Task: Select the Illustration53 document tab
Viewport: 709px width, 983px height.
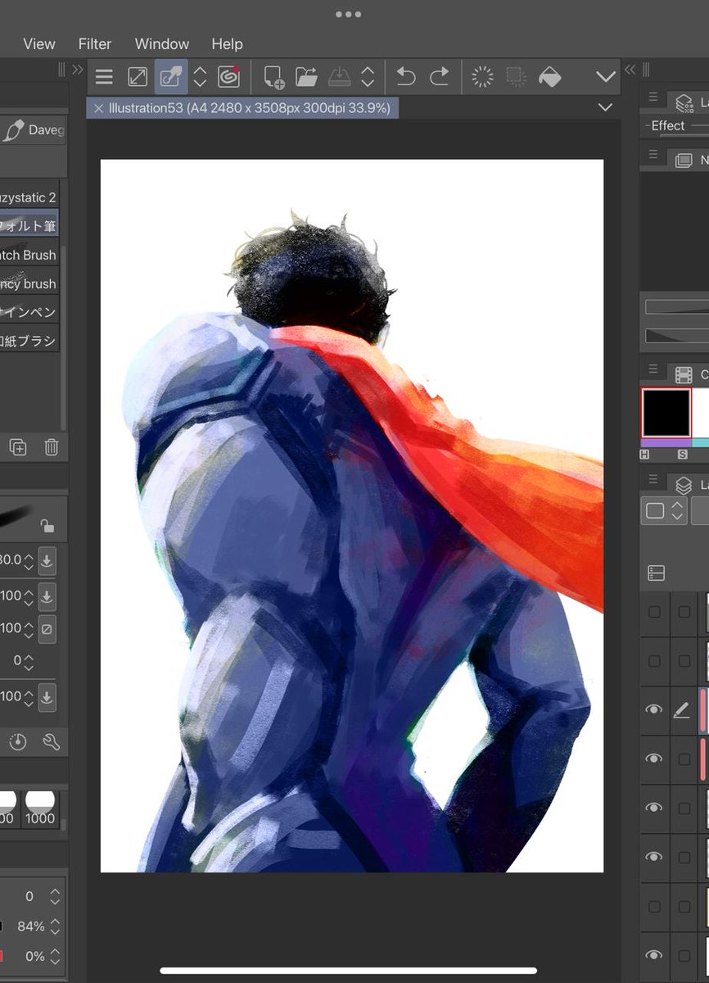Action: point(242,108)
